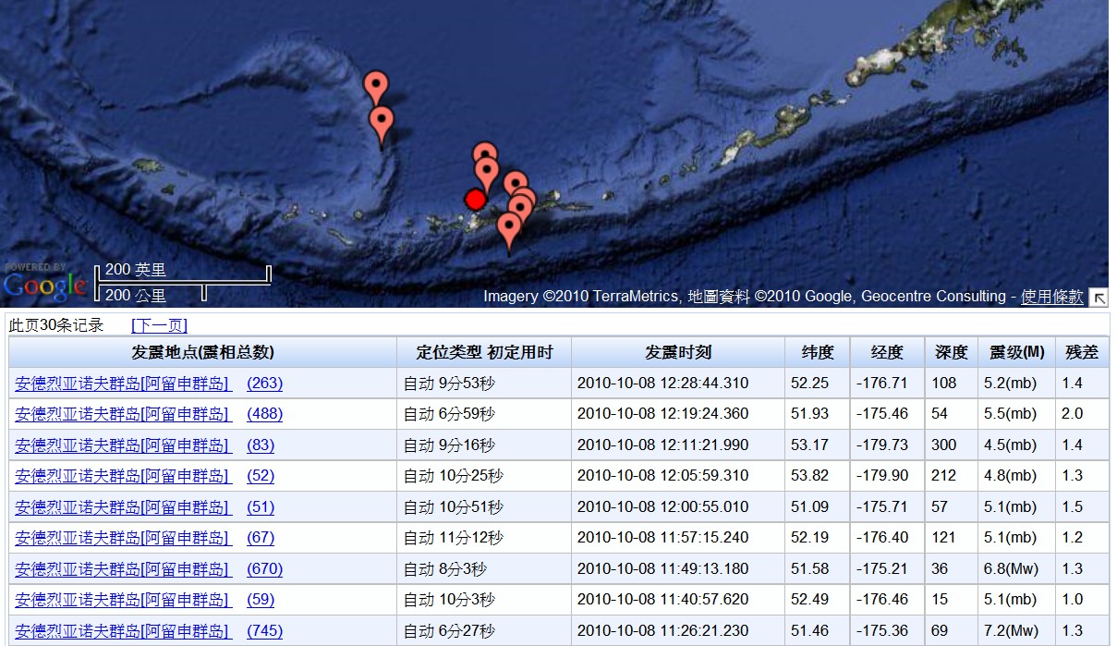1117x646 pixels.
Task: Click the Google logo on the map
Action: point(44,284)
